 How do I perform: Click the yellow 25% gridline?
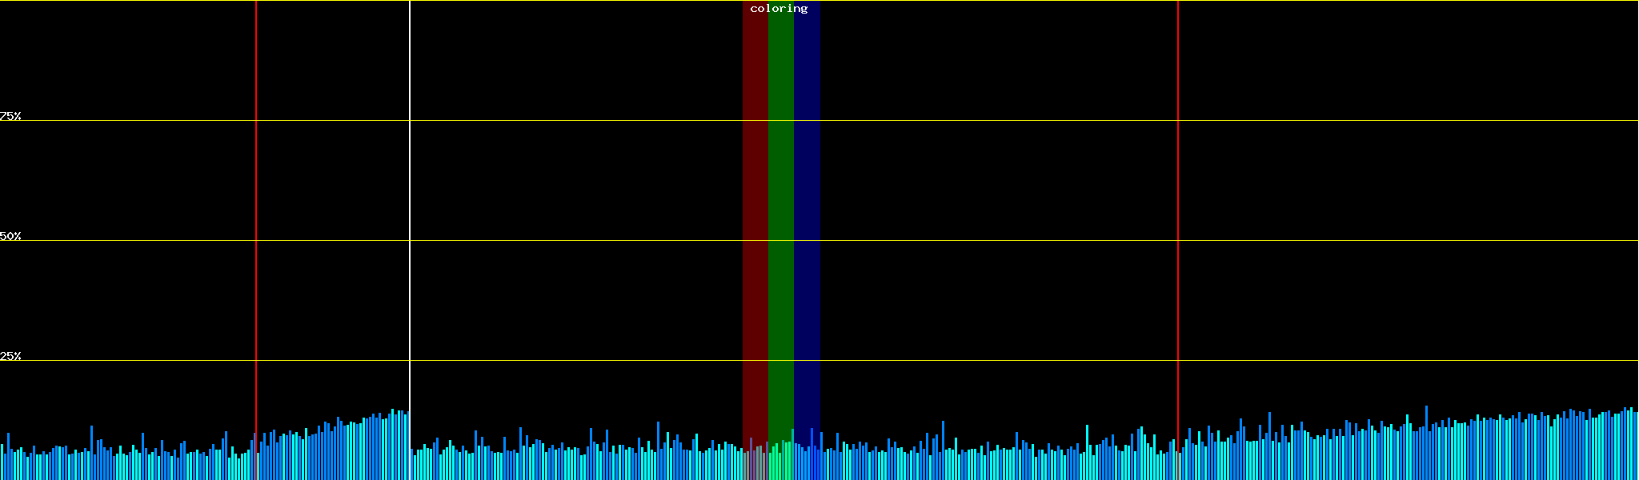click(x=560, y=361)
